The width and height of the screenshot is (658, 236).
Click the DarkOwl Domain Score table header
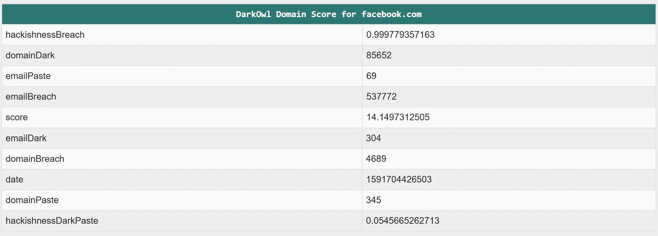(x=329, y=14)
